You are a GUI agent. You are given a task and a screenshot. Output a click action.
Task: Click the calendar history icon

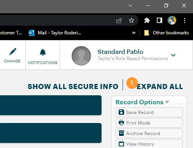pos(121,144)
